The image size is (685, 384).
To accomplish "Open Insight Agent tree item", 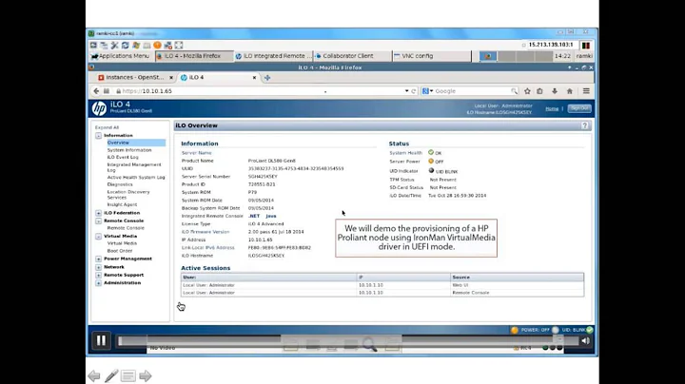I will click(122, 204).
